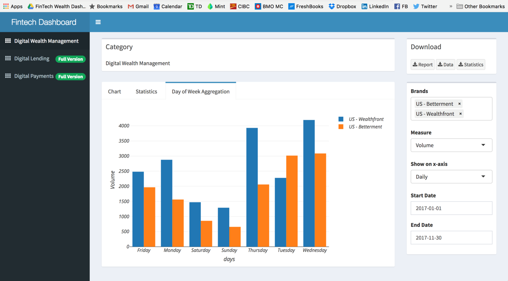The width and height of the screenshot is (508, 281).
Task: Open the FreshBooks bookmark
Action: [x=306, y=6]
